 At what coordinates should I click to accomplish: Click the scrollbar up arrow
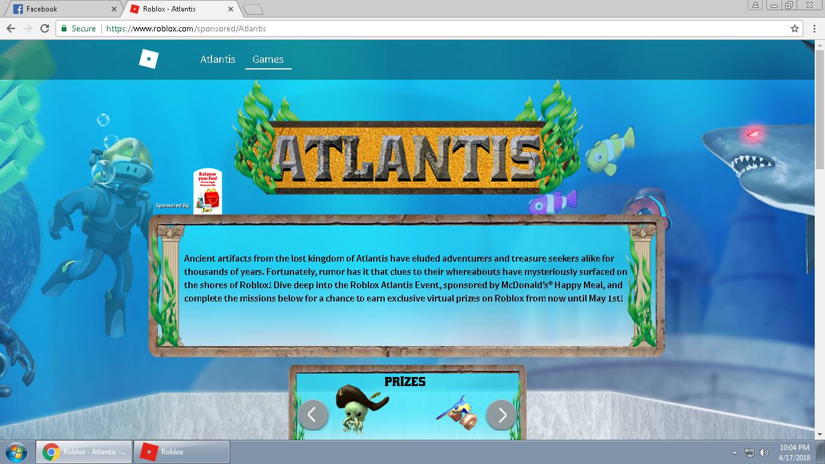820,45
